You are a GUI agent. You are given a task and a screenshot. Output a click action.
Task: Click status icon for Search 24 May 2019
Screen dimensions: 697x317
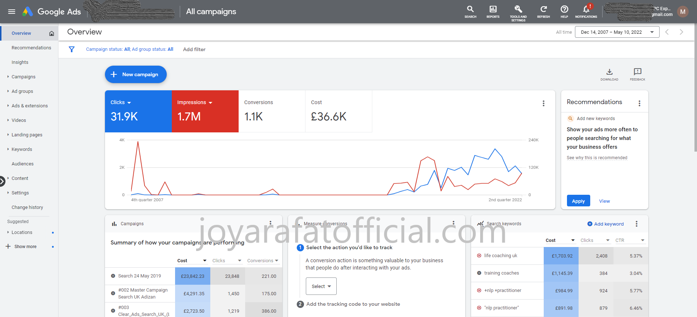click(x=113, y=276)
